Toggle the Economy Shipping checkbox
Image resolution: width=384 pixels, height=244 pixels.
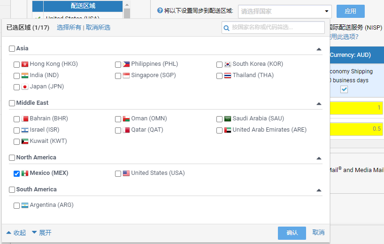click(344, 89)
